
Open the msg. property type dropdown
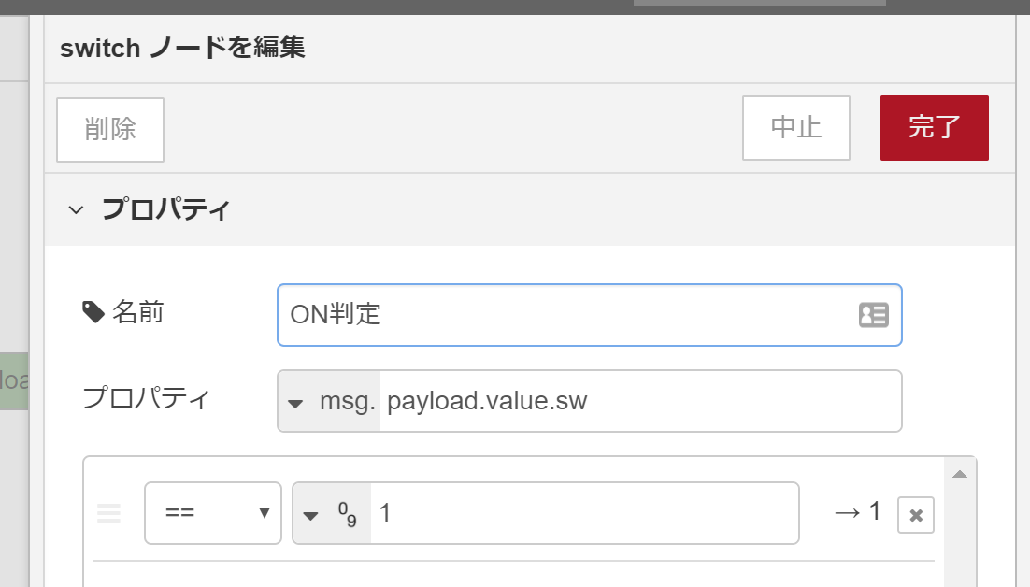point(330,402)
